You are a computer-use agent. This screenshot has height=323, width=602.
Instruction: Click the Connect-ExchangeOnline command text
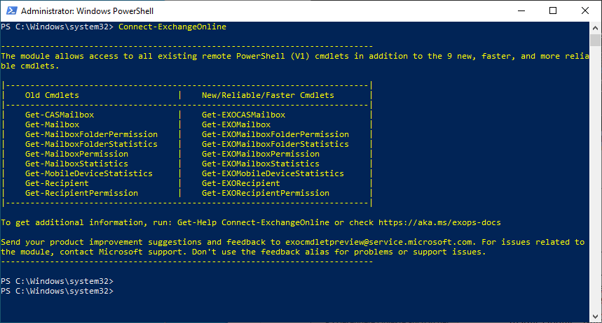(172, 27)
